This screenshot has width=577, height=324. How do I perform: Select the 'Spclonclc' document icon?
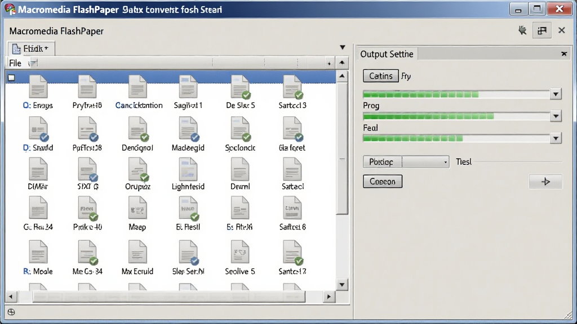(x=240, y=129)
